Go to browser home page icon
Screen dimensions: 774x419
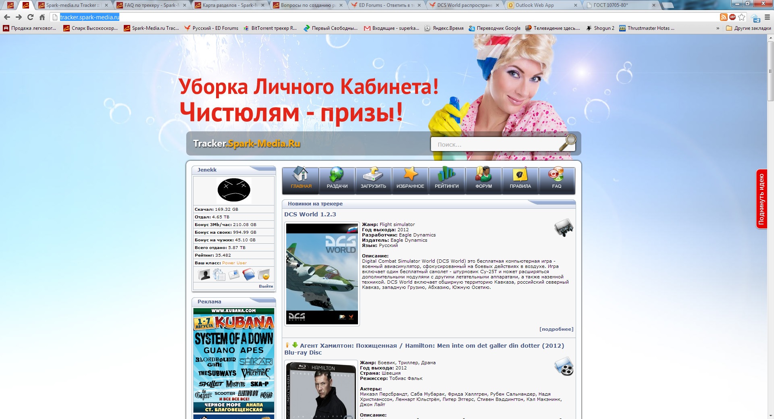click(x=42, y=17)
